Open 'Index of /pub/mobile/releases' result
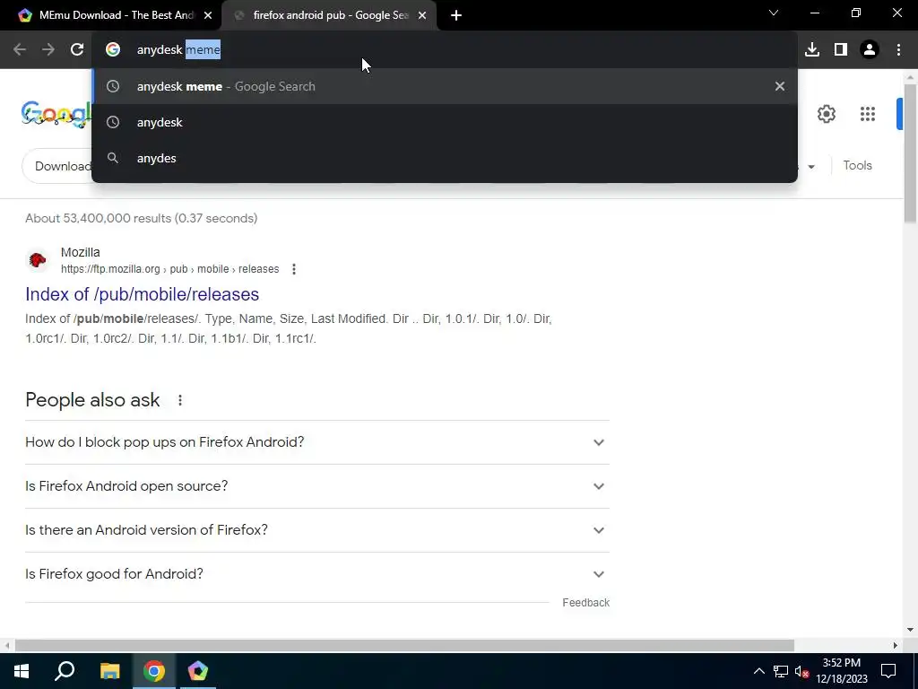918x689 pixels. pos(143,294)
